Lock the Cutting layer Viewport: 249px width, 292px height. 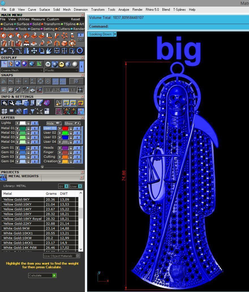pos(71,157)
